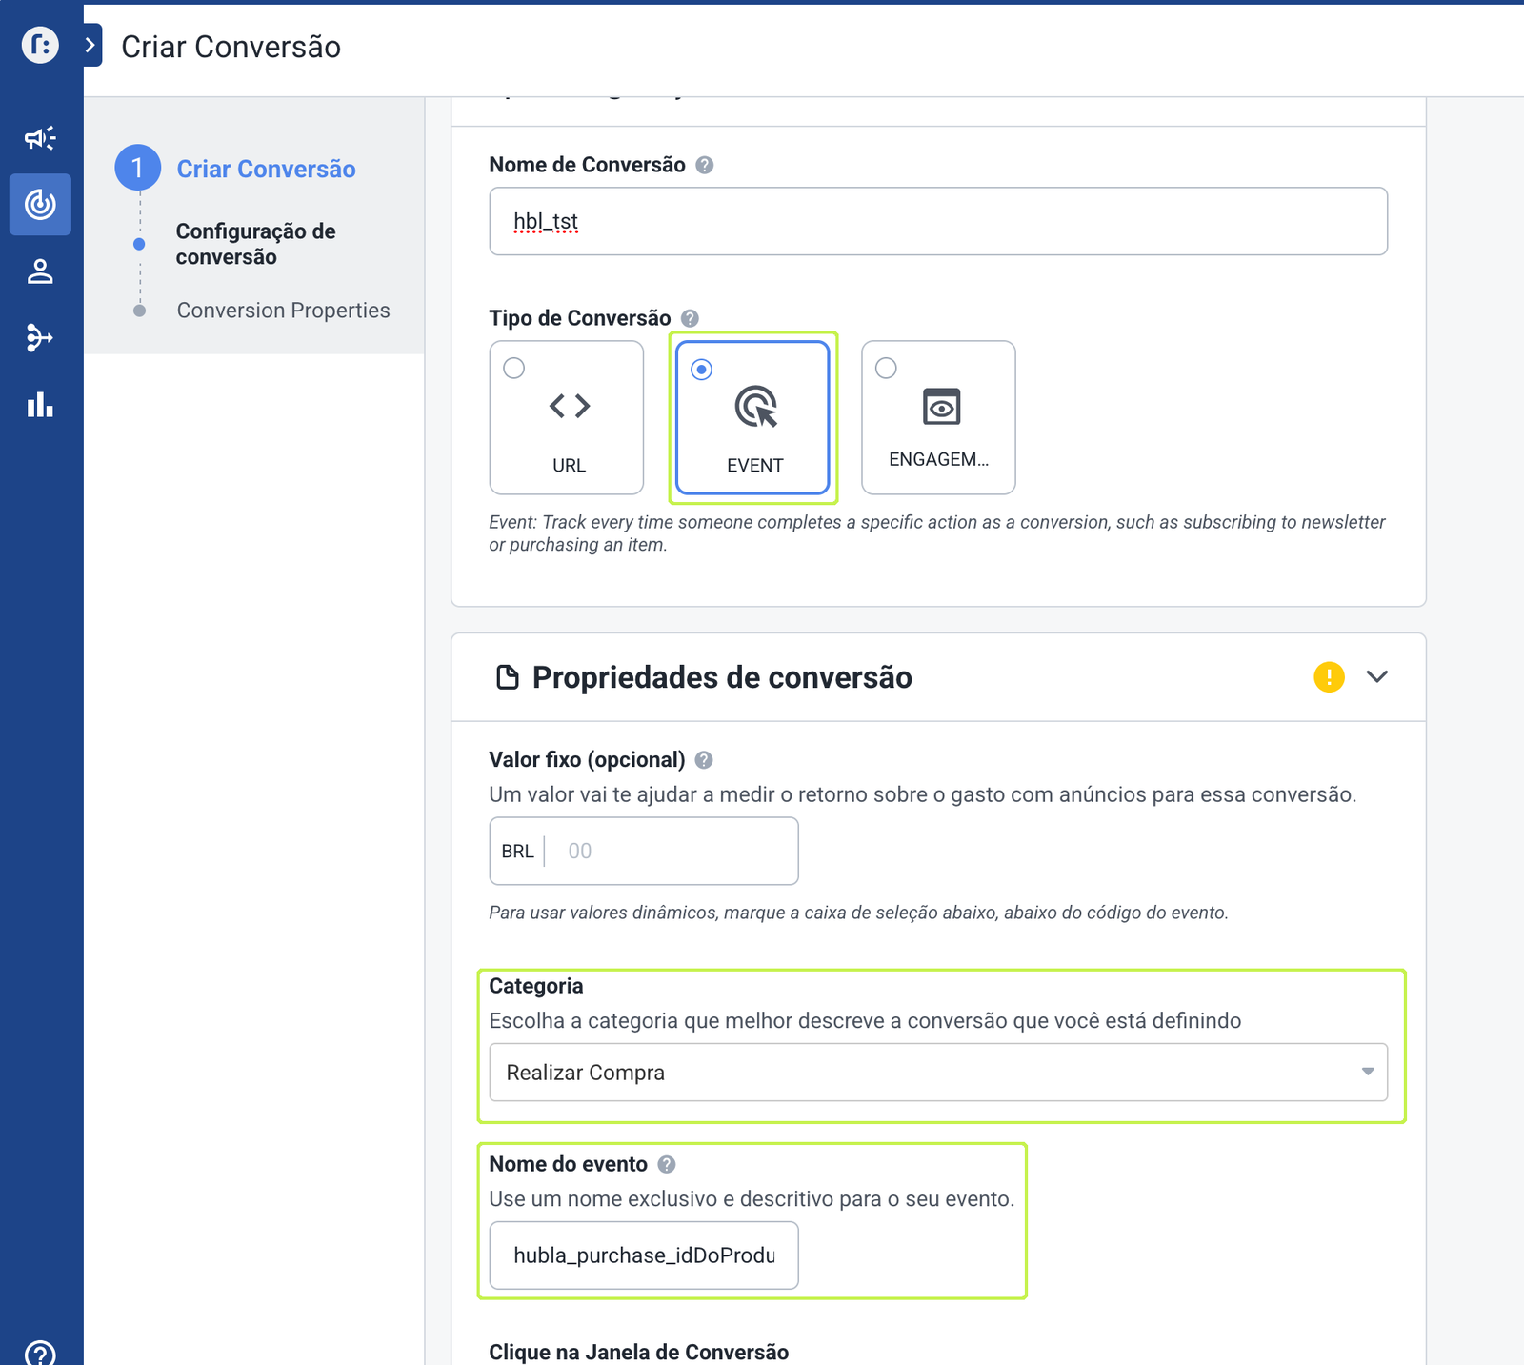Go to Criar Conversão step 1
Image resolution: width=1524 pixels, height=1365 pixels.
click(x=267, y=169)
